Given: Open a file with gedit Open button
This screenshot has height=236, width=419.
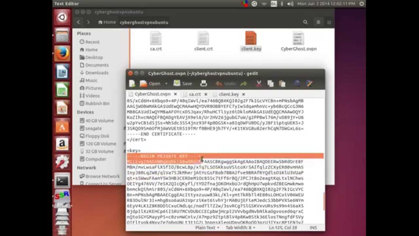Looking at the screenshot, I should coord(150,84).
